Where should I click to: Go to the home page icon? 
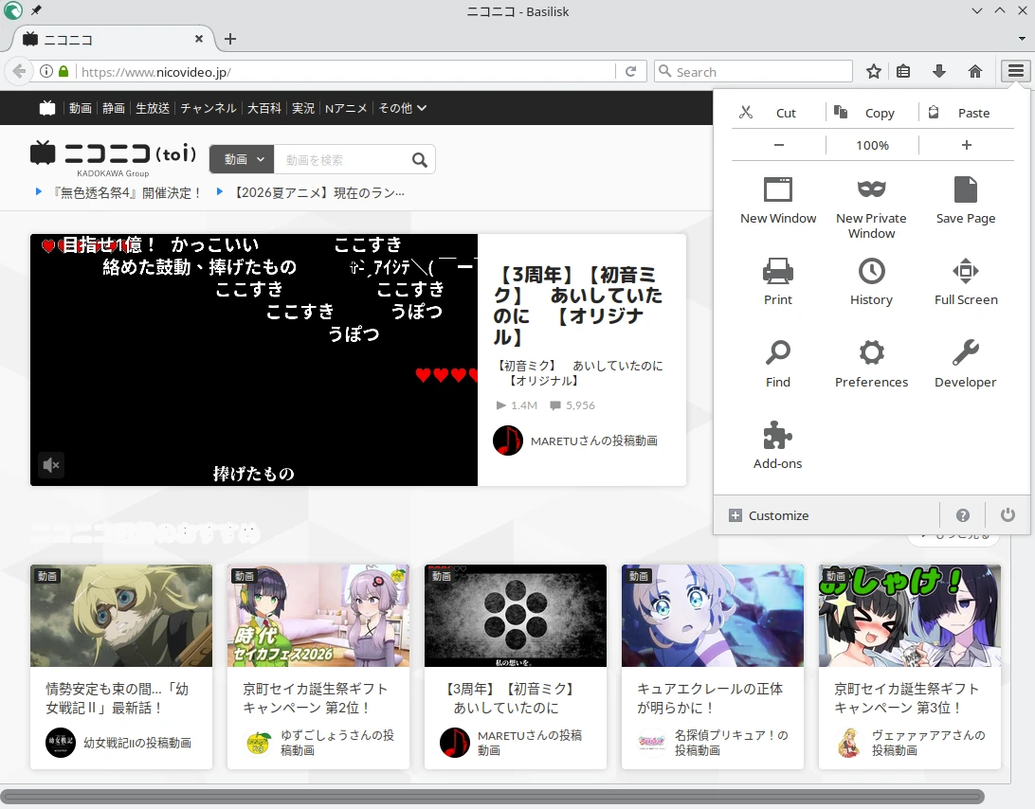click(975, 71)
